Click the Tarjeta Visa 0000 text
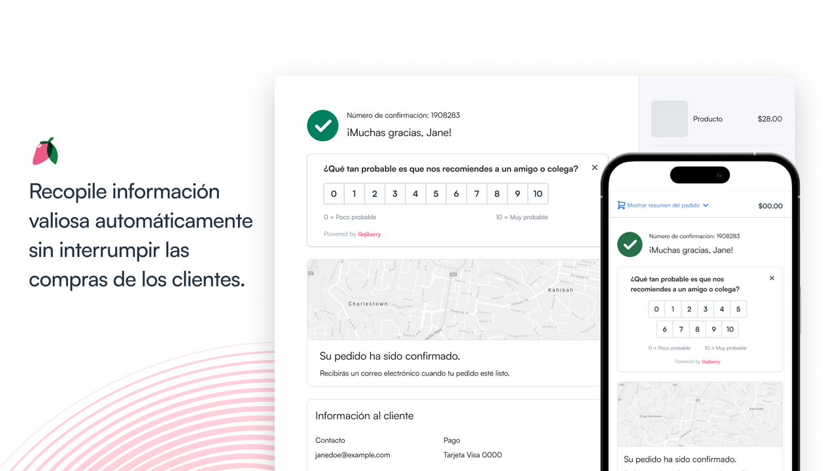Screen dimensions: 837x471 [x=473, y=455]
